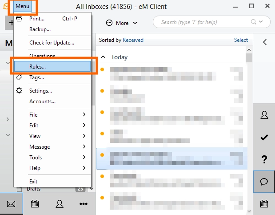
Task: Expand the Tools submenu
Action: [x=52, y=157]
